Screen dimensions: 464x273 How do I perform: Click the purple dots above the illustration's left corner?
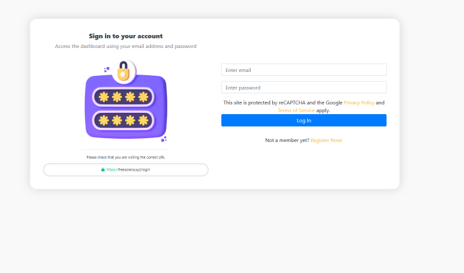pyautogui.click(x=106, y=69)
